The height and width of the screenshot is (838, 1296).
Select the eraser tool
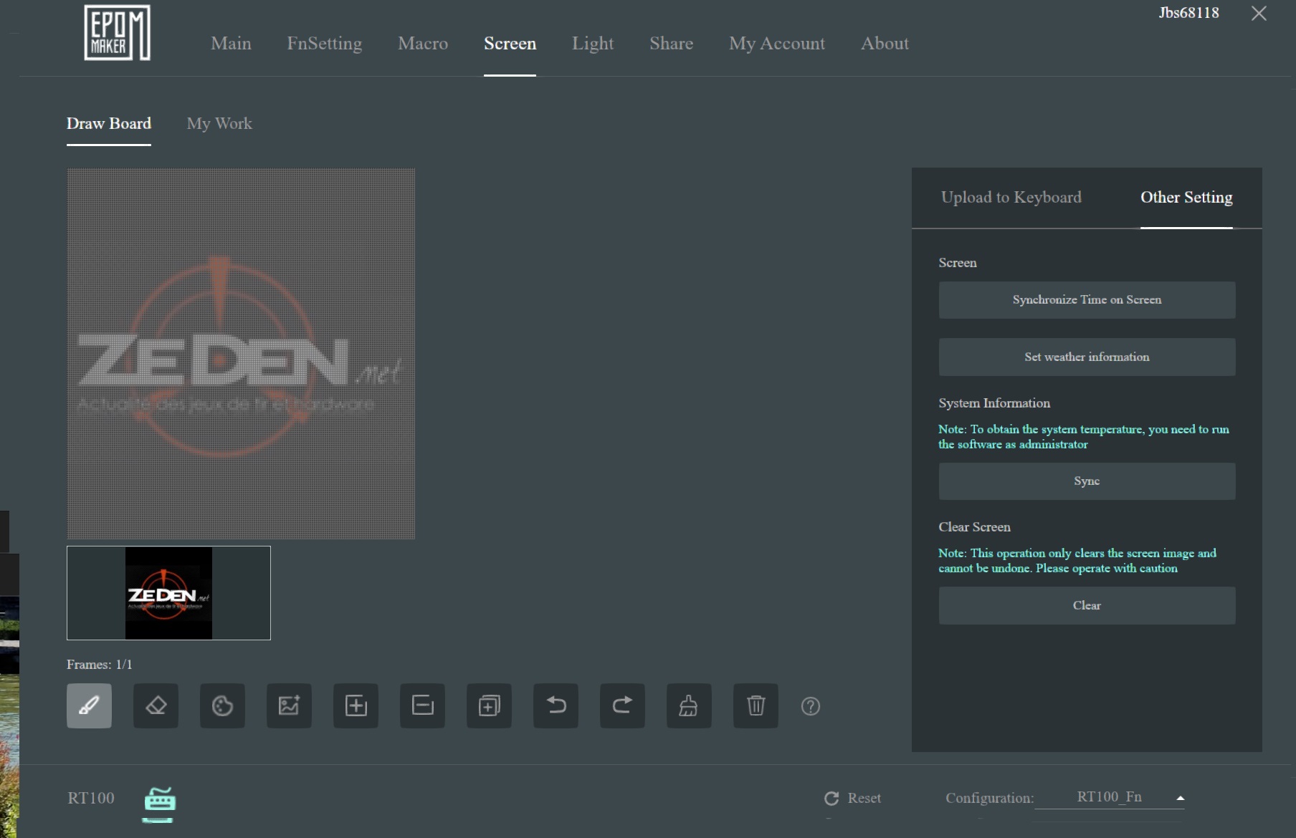click(156, 705)
